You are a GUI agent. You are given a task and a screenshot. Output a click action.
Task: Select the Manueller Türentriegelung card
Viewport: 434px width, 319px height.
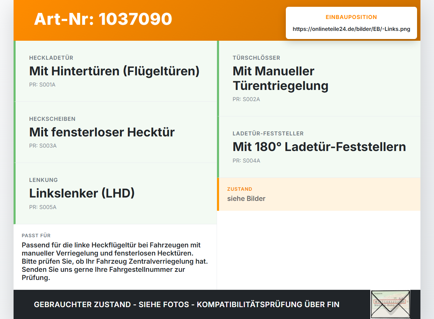(x=319, y=78)
